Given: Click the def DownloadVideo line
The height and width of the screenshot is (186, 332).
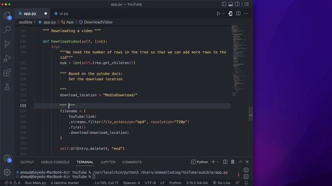Looking at the screenshot, I should [x=75, y=41].
